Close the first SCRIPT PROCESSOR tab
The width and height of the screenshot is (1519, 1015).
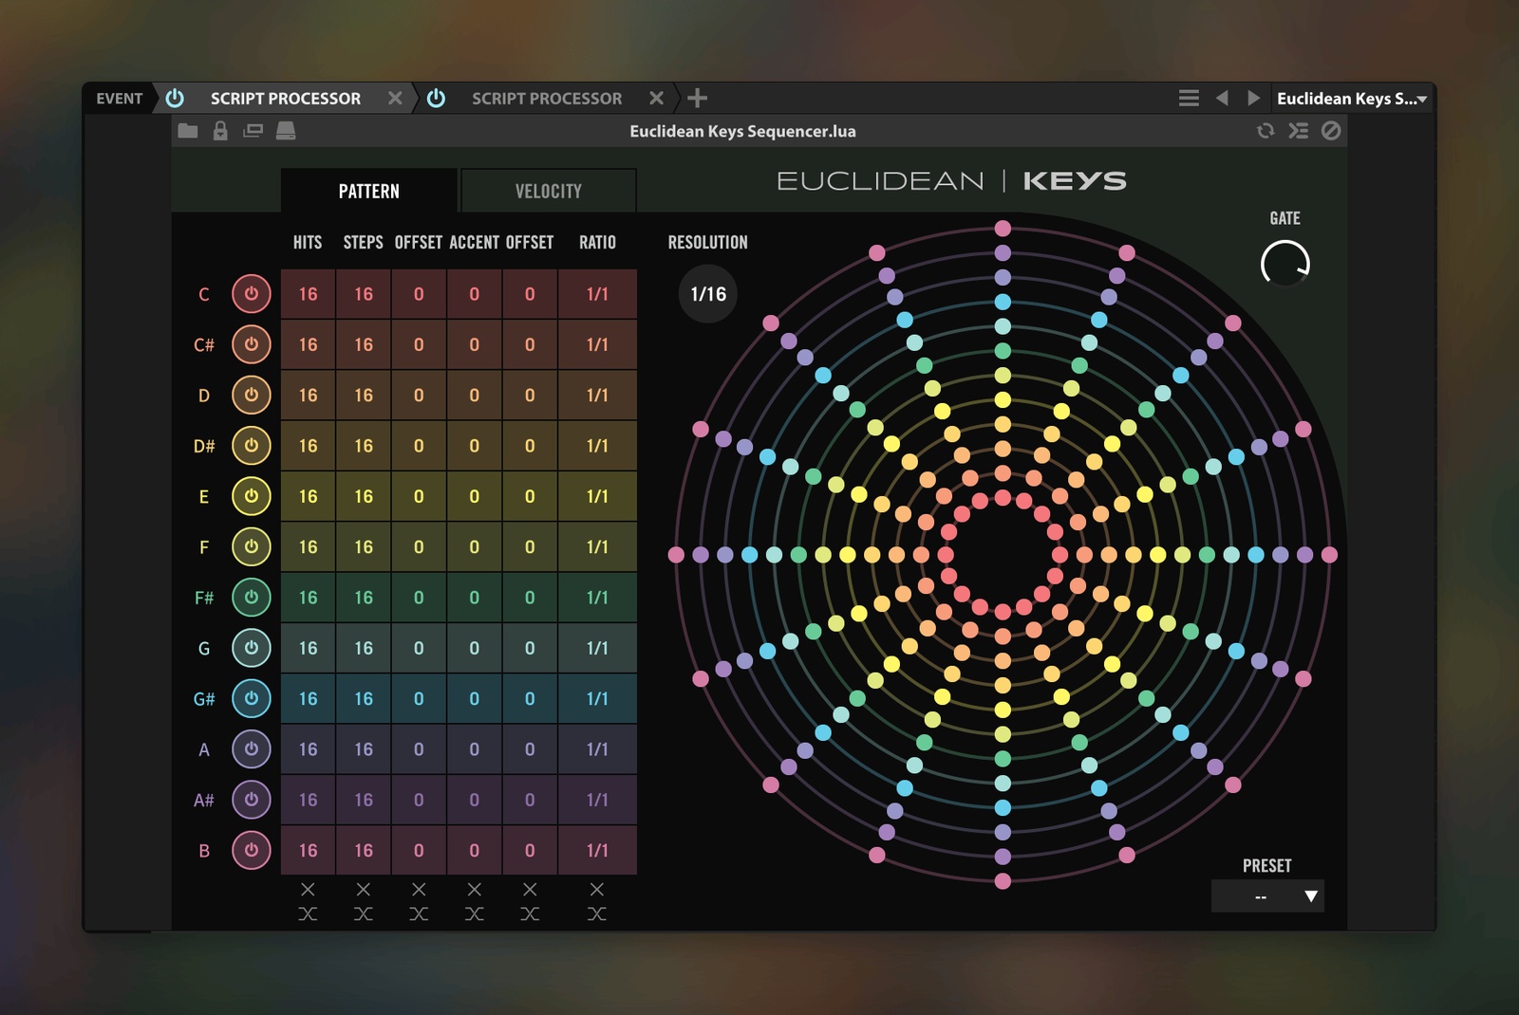[395, 98]
